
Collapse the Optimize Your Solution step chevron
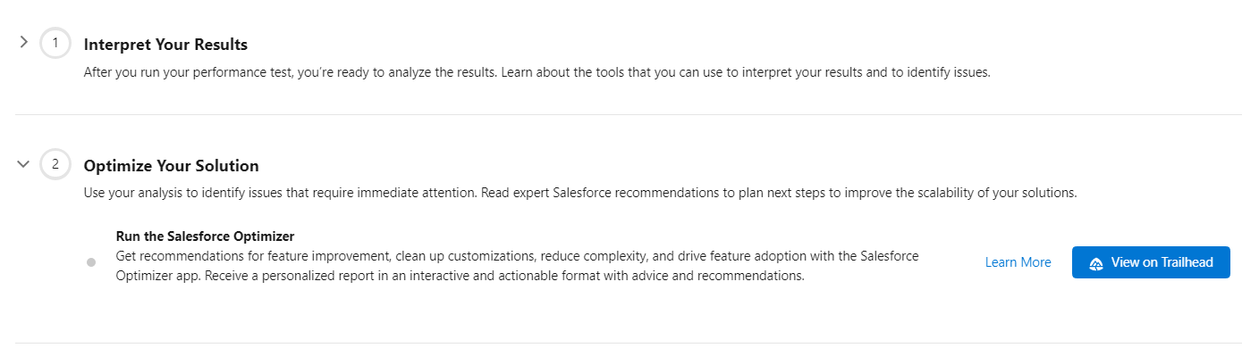coord(24,164)
